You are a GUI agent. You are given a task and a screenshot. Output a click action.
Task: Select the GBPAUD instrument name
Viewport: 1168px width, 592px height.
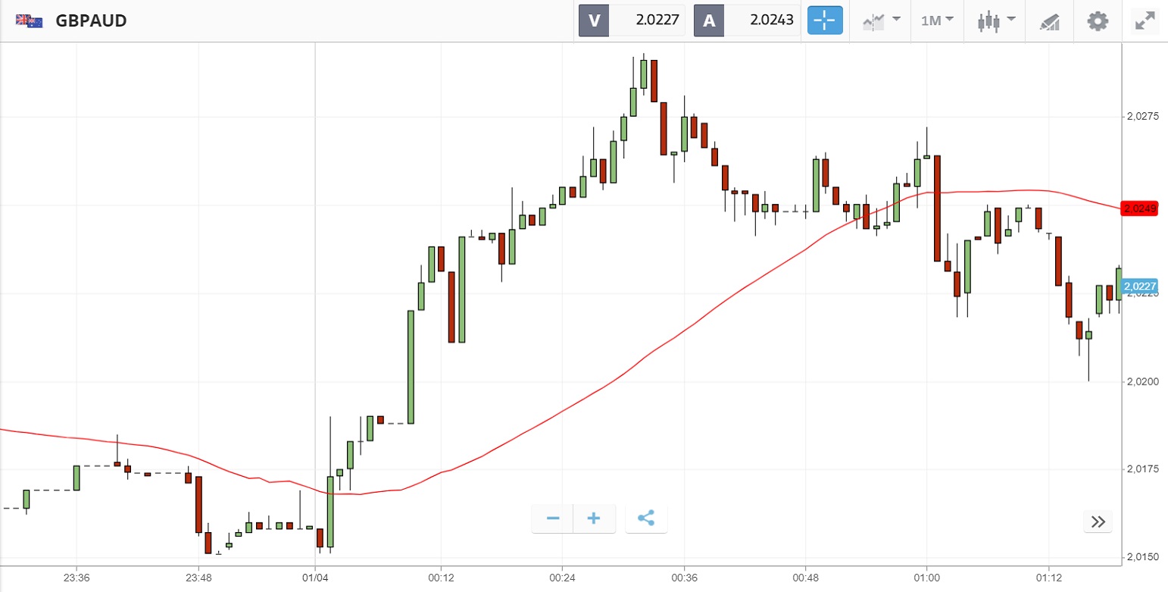pyautogui.click(x=91, y=21)
